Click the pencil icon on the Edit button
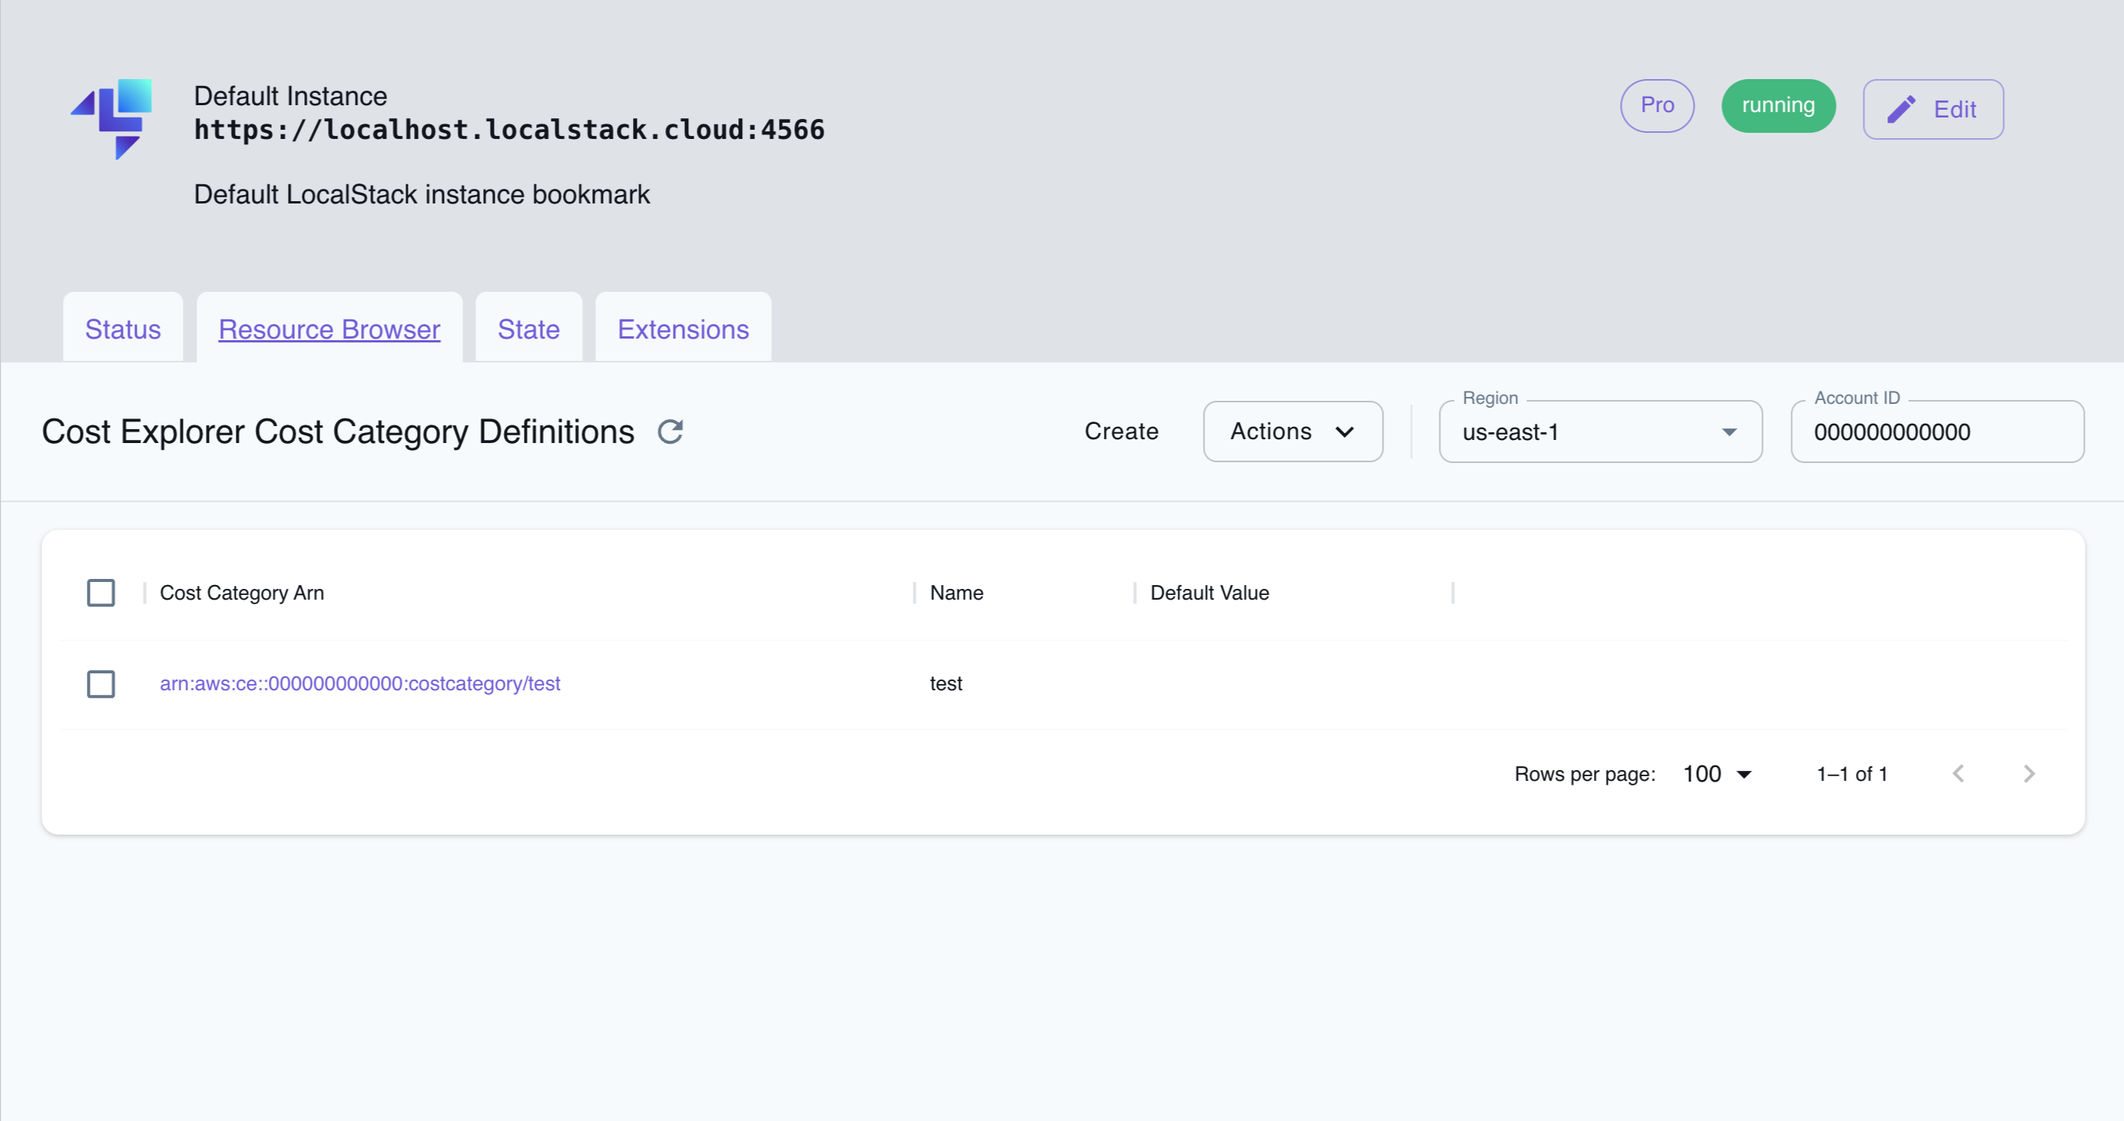This screenshot has width=2124, height=1121. tap(1901, 108)
